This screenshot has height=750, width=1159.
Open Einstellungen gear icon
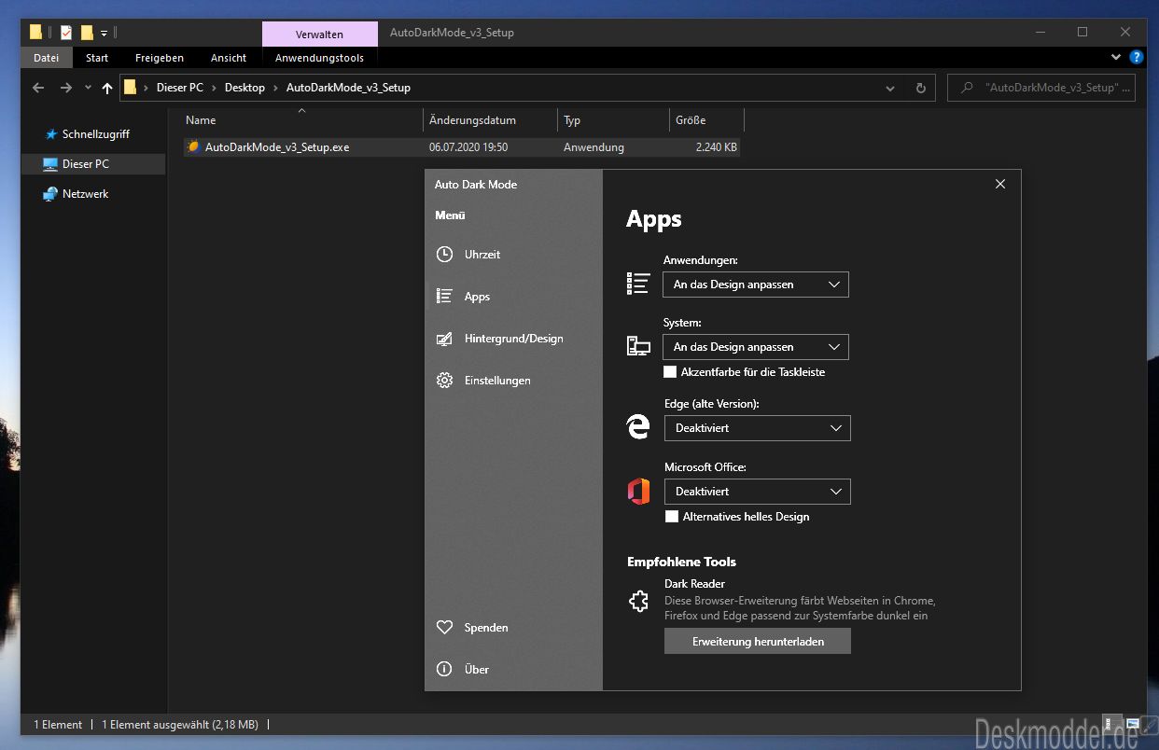click(445, 381)
